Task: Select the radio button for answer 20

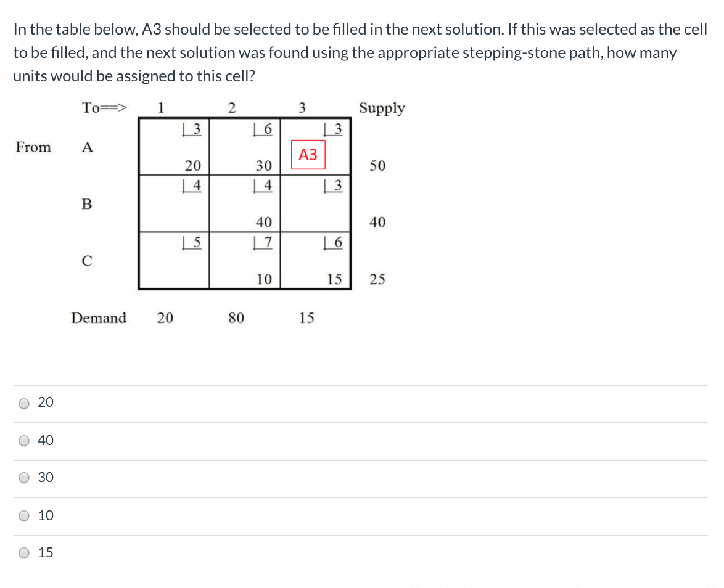Action: (23, 402)
